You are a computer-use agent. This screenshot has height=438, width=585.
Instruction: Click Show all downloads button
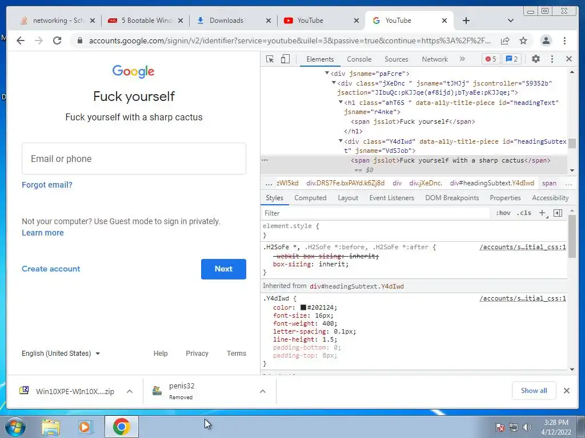tap(534, 391)
